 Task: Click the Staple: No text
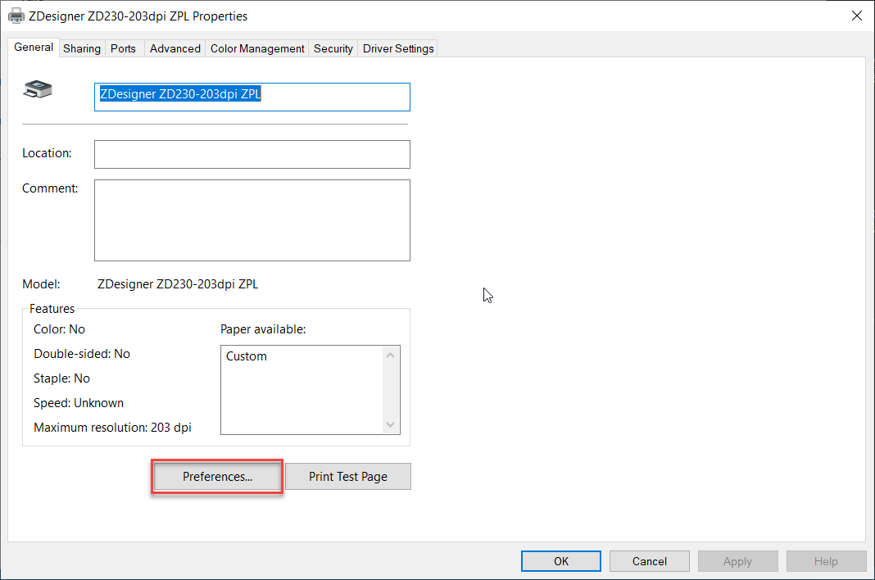click(61, 378)
